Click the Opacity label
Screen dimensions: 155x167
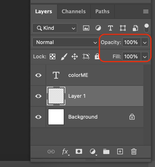pos(111,42)
